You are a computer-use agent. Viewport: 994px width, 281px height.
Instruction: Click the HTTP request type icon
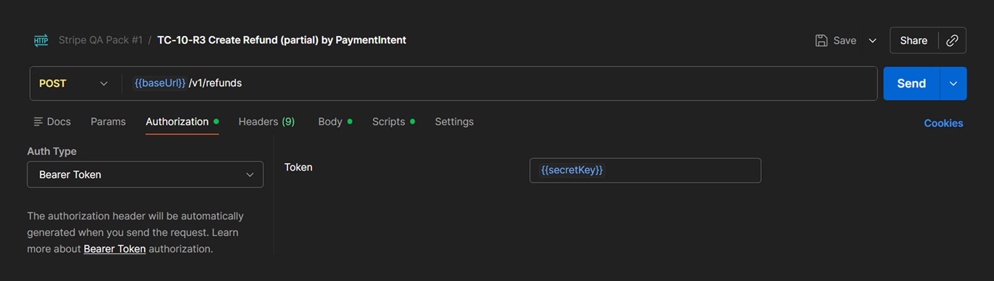pyautogui.click(x=41, y=40)
